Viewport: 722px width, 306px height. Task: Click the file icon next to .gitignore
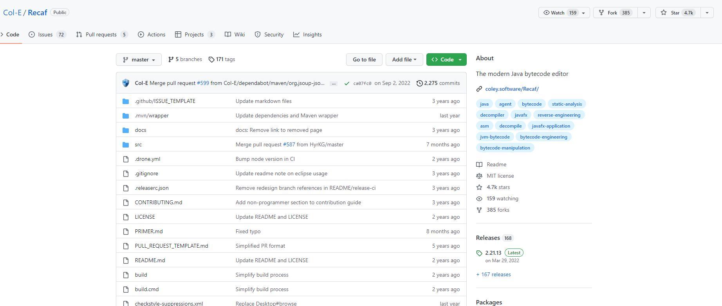(x=126, y=174)
